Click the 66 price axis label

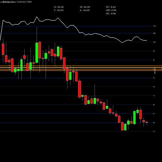[x=154, y=105]
